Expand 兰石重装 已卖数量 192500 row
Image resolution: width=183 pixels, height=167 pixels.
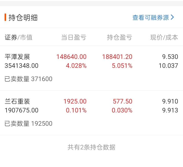pyautogui.click(x=29, y=124)
